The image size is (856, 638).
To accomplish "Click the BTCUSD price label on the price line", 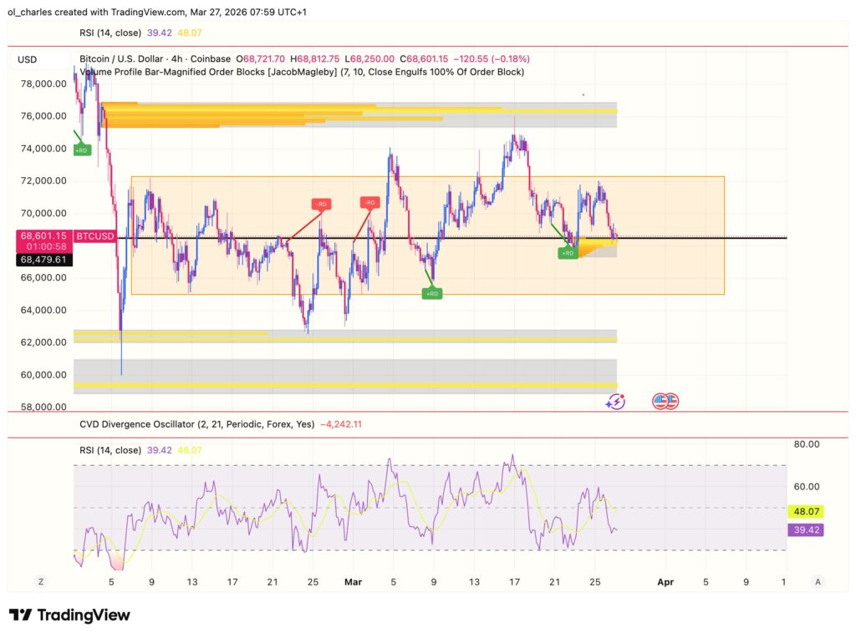I will [94, 236].
